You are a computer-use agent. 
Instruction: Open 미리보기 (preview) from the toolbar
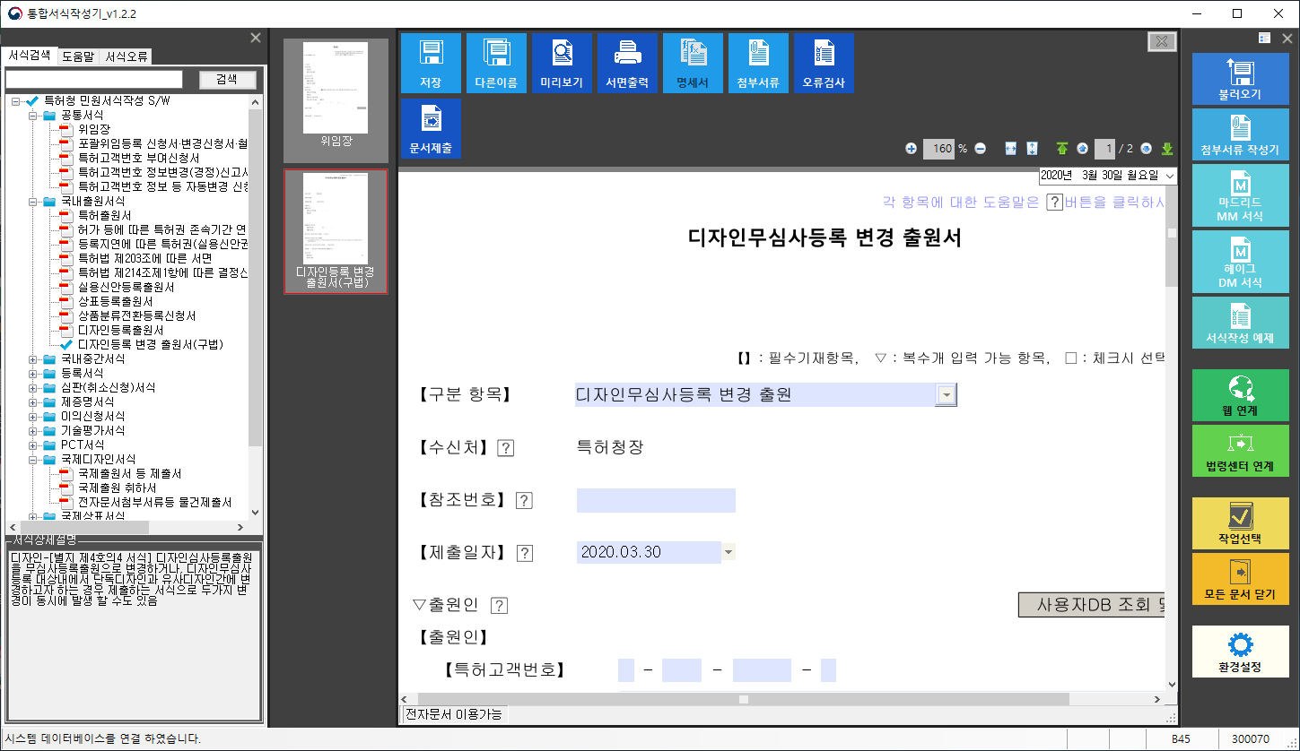562,63
